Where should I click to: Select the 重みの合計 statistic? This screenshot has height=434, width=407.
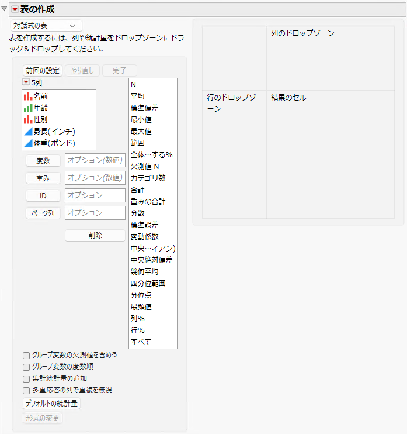[x=153, y=201]
